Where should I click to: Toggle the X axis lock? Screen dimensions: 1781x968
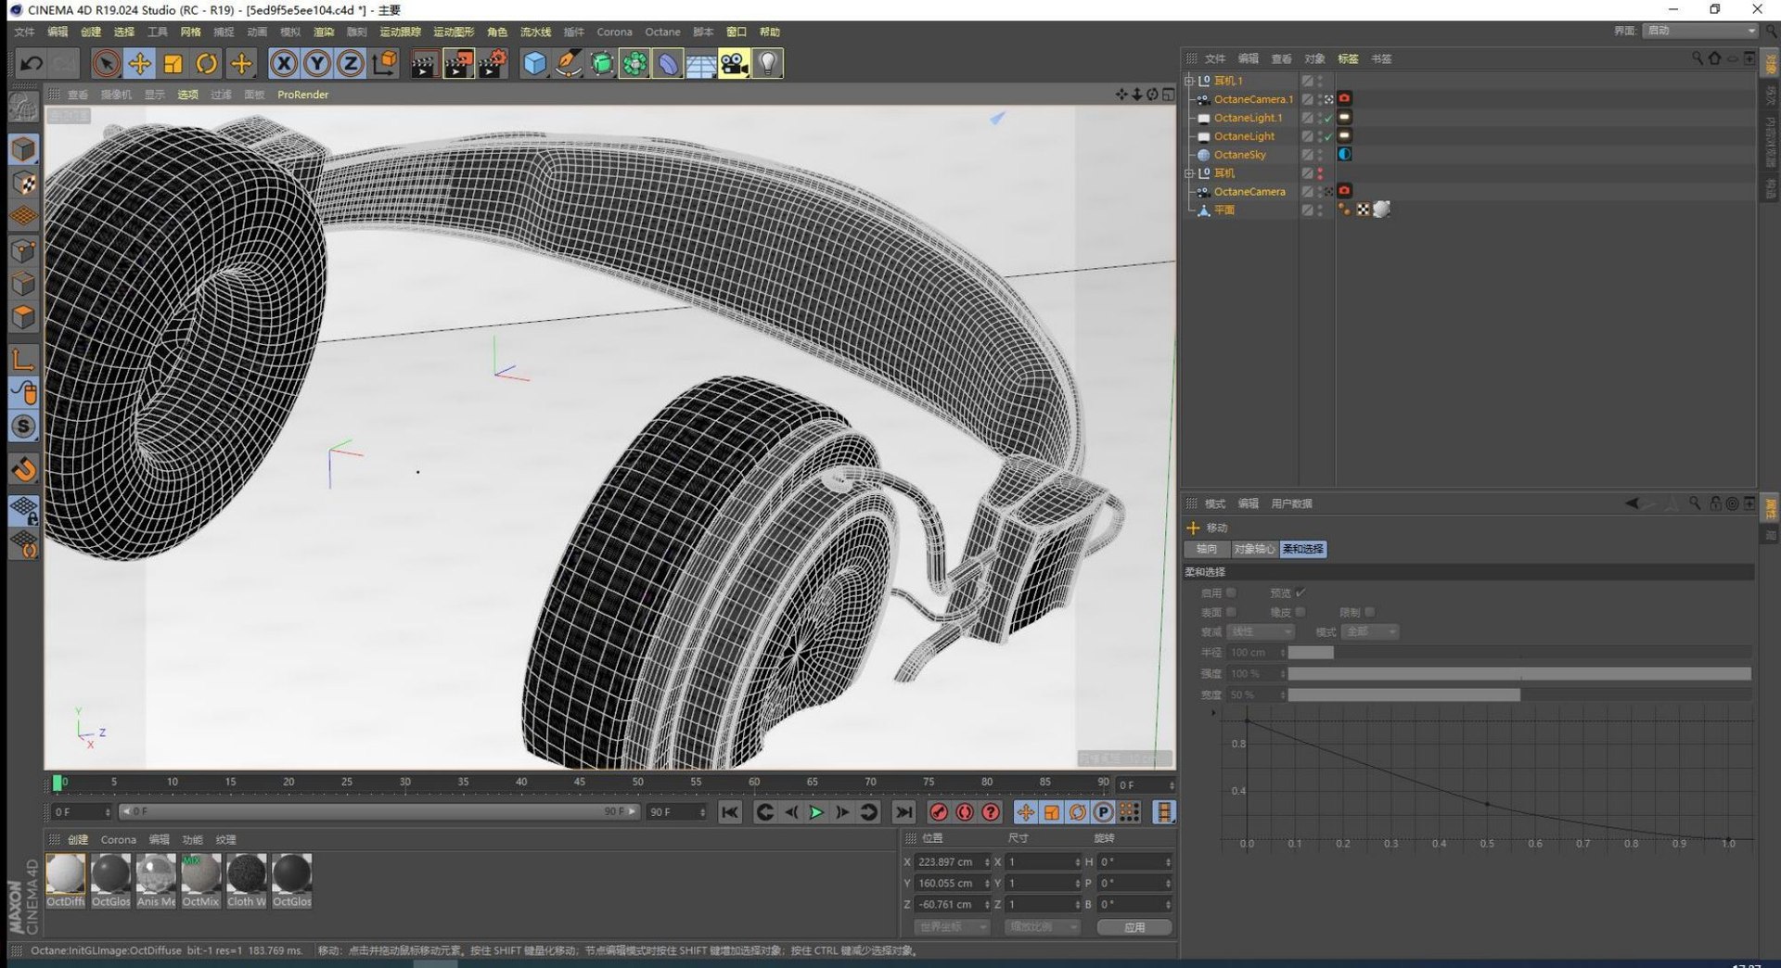pyautogui.click(x=284, y=64)
